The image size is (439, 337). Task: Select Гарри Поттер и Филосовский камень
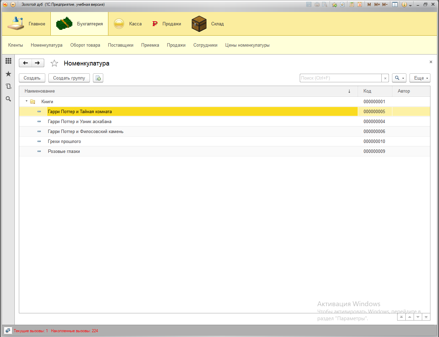225,131
